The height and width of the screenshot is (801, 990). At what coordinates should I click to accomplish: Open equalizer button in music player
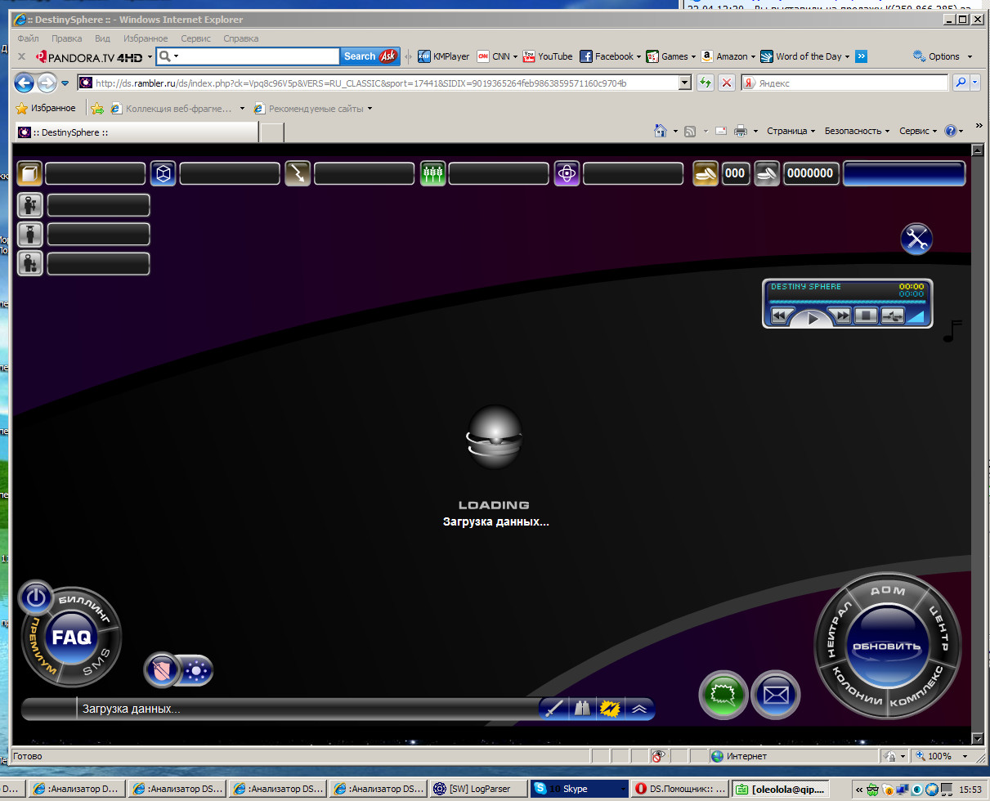(x=892, y=315)
